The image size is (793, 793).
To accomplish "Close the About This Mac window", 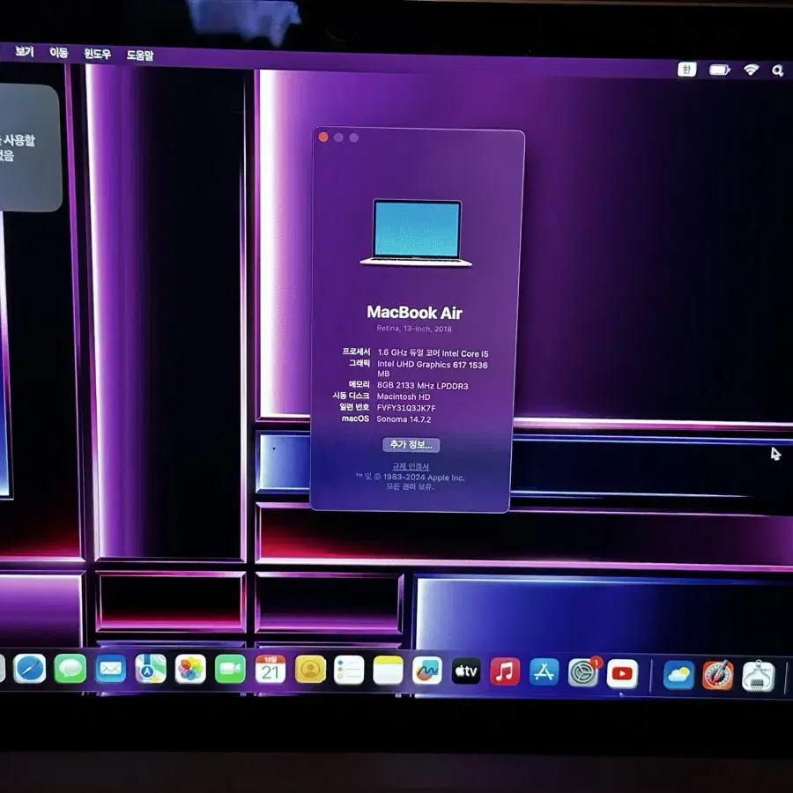I will click(323, 137).
